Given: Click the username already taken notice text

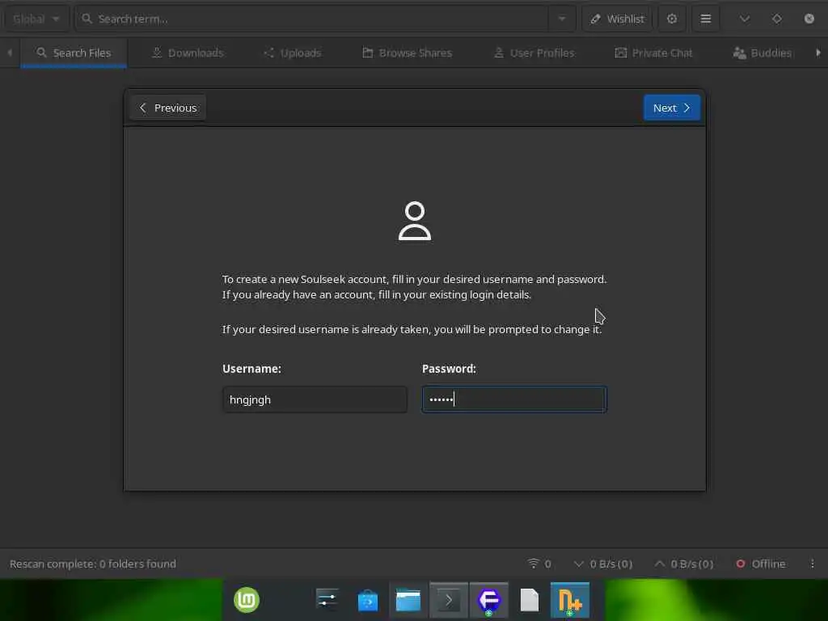Looking at the screenshot, I should [x=412, y=330].
